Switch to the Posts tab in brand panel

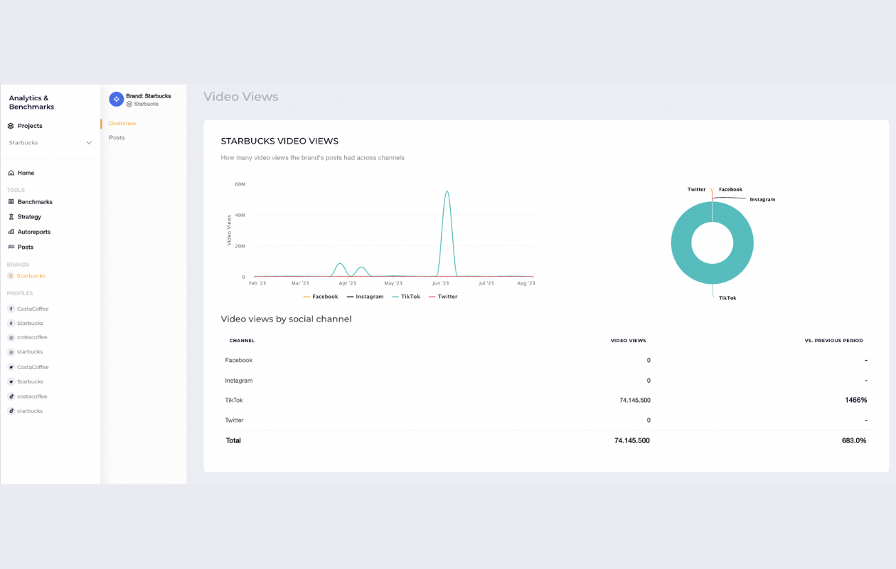coord(117,138)
